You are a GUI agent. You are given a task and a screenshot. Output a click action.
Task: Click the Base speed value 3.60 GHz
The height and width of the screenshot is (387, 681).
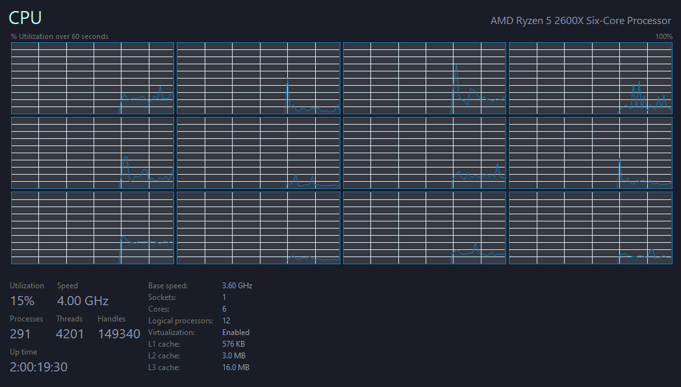coord(237,286)
